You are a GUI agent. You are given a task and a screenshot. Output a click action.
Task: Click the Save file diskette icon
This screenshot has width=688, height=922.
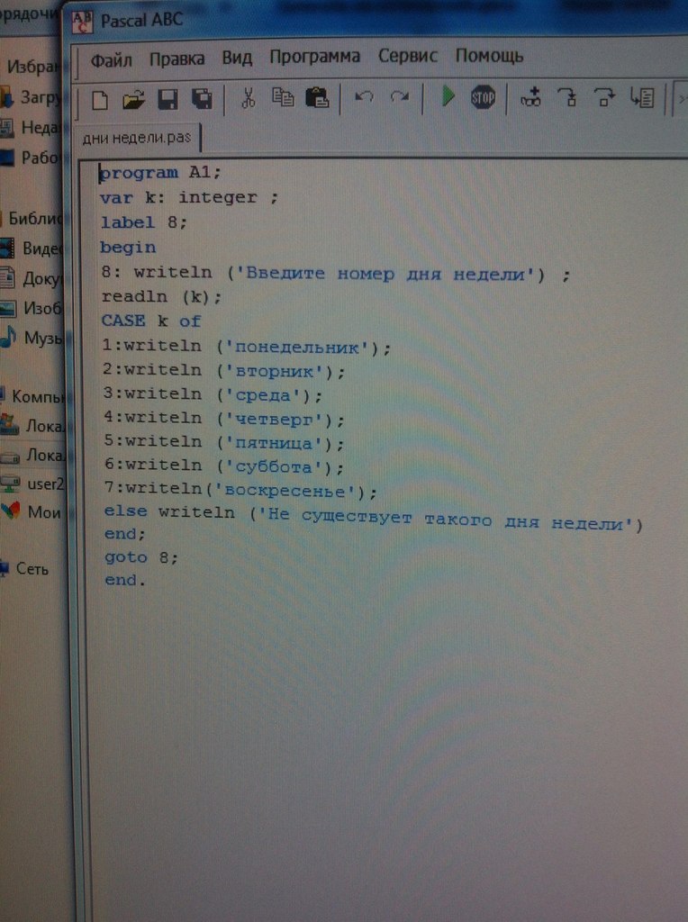(167, 99)
